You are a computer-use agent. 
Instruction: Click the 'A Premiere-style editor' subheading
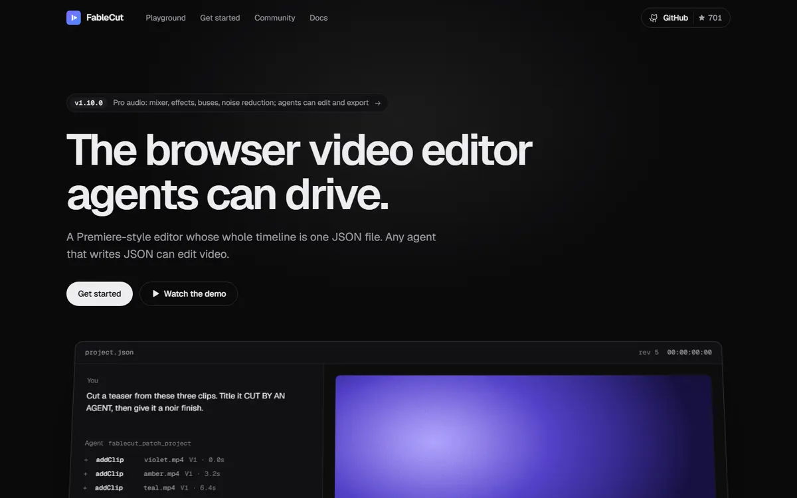[x=251, y=246]
